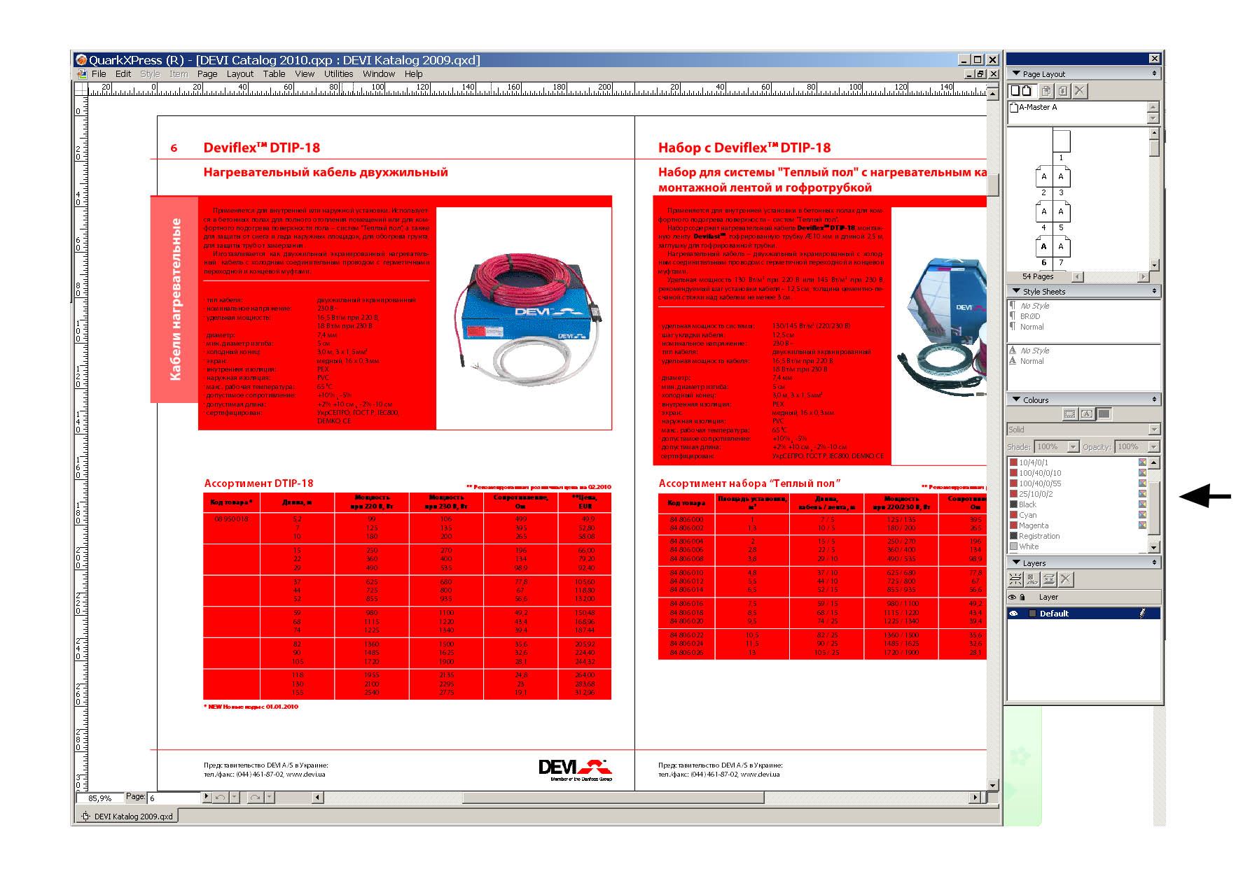1236x876 pixels.
Task: Open the Page Layout palette options menu
Action: [1154, 73]
